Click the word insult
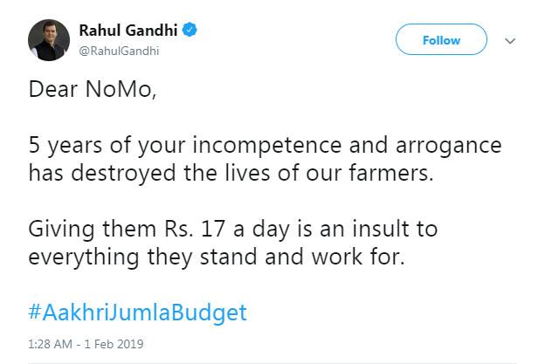545x364 pixels. [381, 230]
